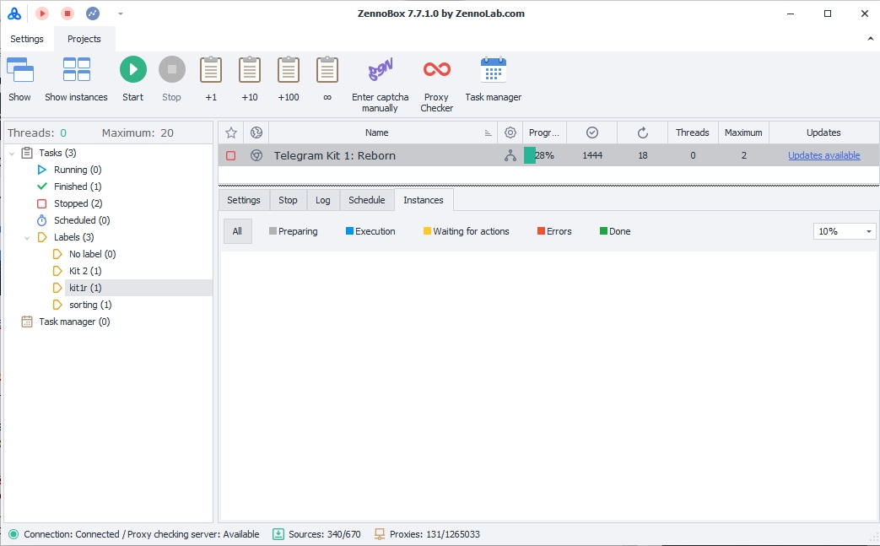
Task: Click the ZennoBox logo in title bar
Action: pyautogui.click(x=14, y=14)
